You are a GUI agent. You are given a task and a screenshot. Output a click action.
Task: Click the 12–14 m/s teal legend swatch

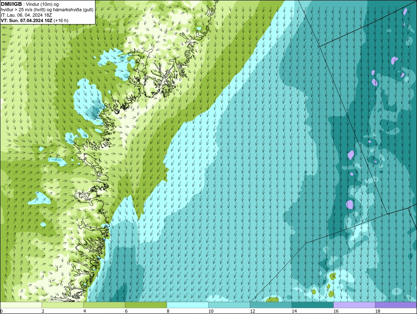coord(271,305)
